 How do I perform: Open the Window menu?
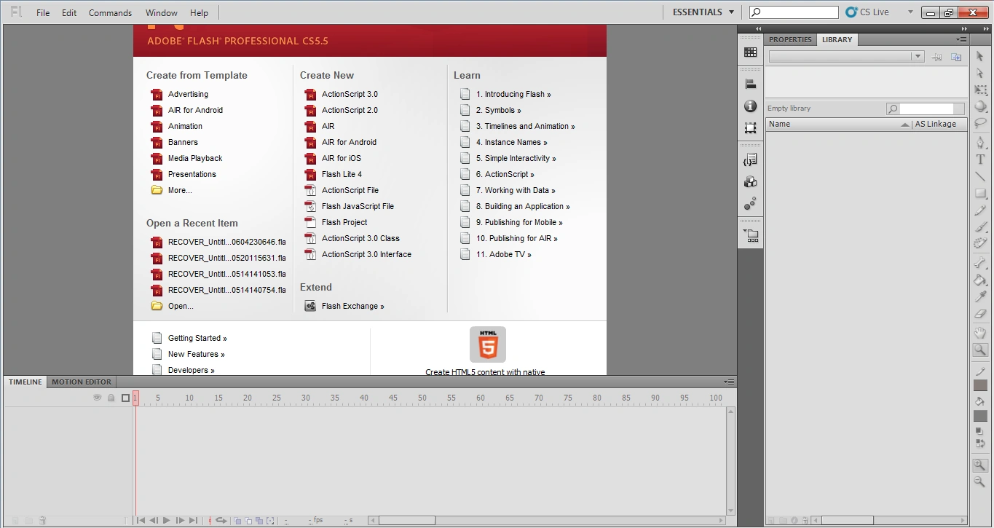162,12
